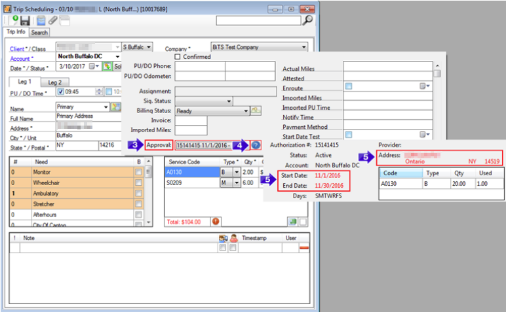The height and width of the screenshot is (312, 506).
Task: Open the blue archive box toolbar icon
Action: 41,21
